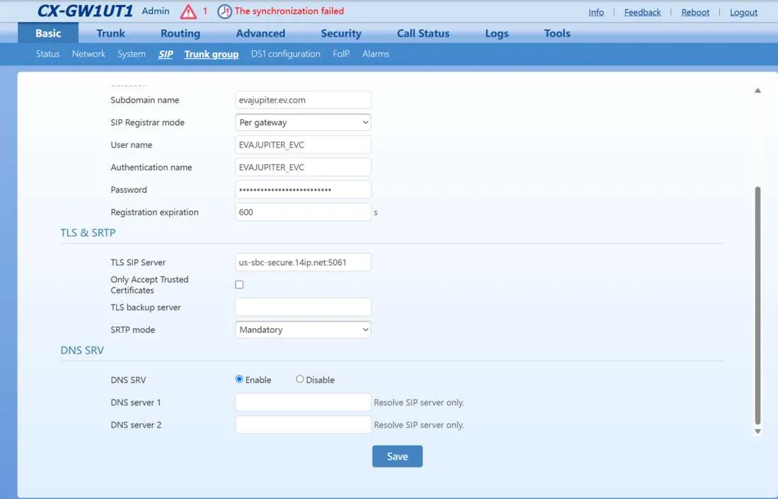
Task: Click the User name input field
Action: pyautogui.click(x=303, y=145)
